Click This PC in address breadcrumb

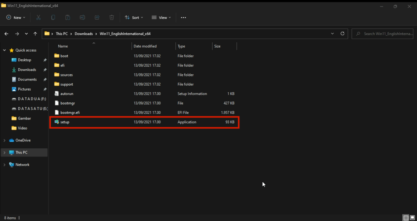[x=62, y=34]
